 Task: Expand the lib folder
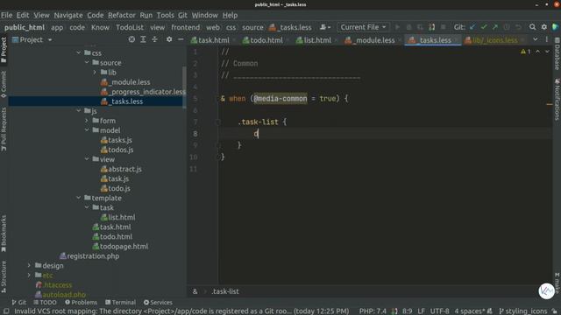tap(95, 72)
